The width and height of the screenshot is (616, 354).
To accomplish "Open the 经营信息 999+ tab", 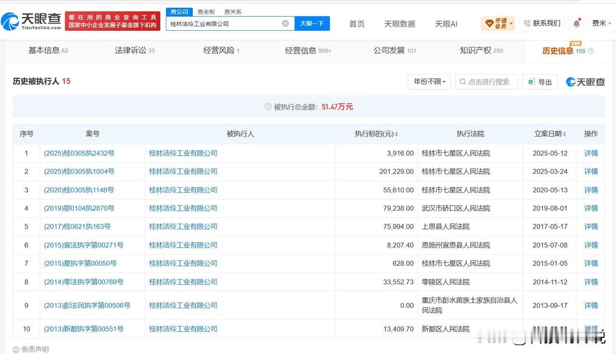I will [308, 51].
